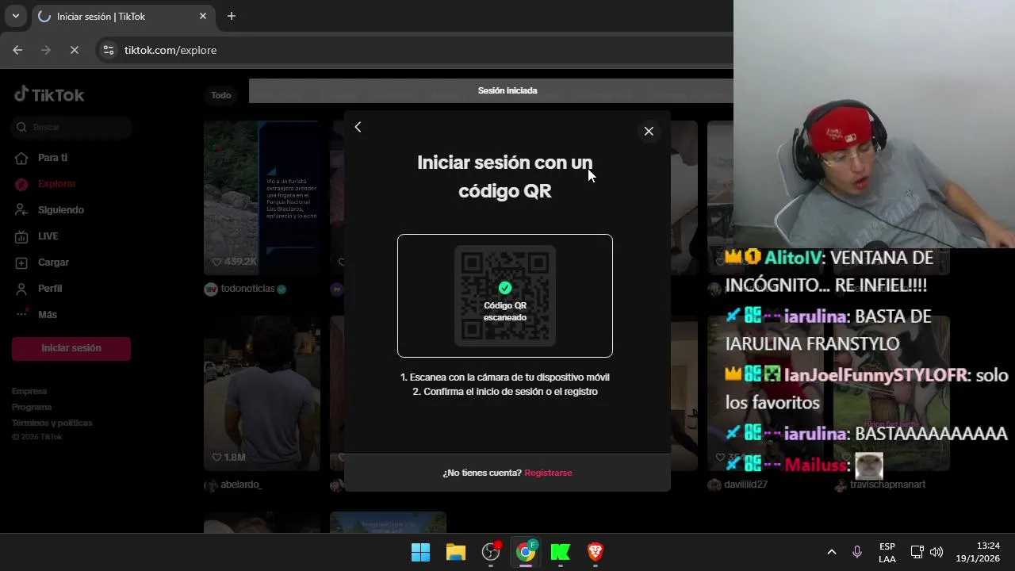Open the ESP LAA language switcher
The height and width of the screenshot is (571, 1015).
pos(887,553)
